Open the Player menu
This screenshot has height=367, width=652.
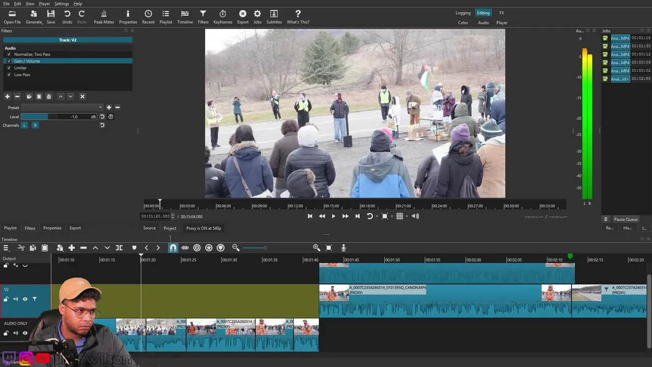(44, 4)
